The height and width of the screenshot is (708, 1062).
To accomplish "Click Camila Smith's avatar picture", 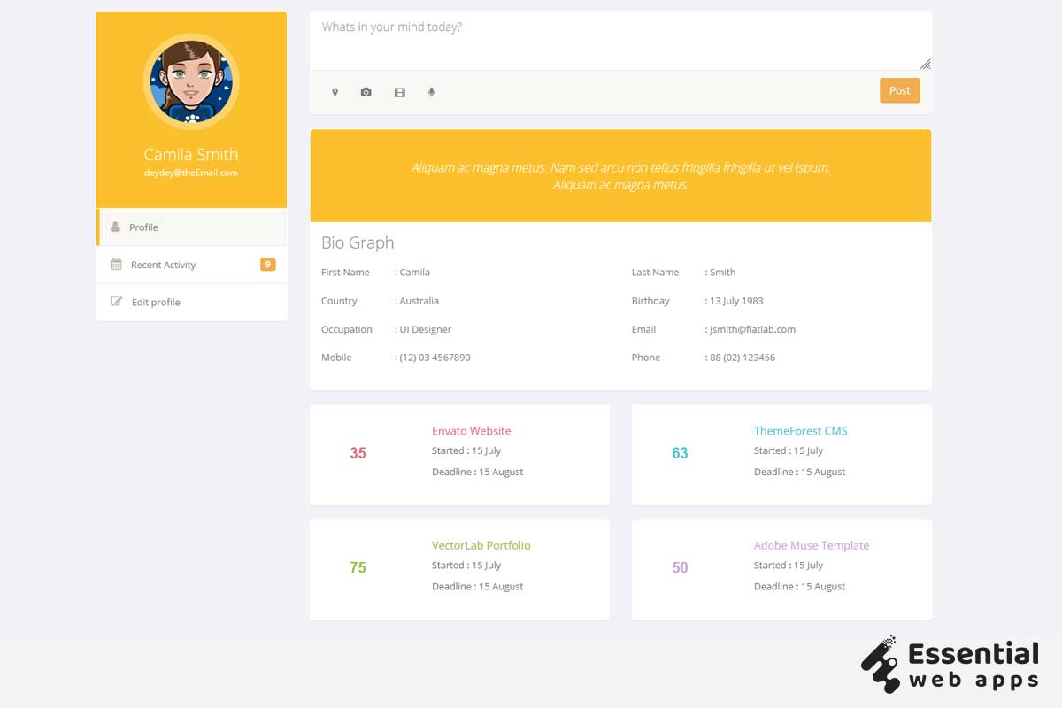I will tap(191, 81).
